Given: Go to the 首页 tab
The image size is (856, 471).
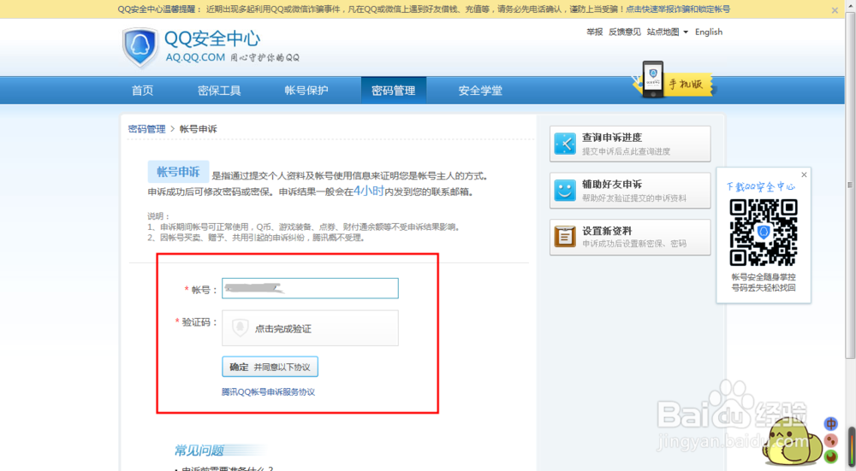Looking at the screenshot, I should click(x=142, y=91).
